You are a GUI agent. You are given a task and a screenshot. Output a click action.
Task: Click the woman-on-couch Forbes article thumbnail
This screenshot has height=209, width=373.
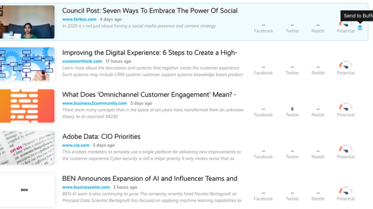pos(27,22)
